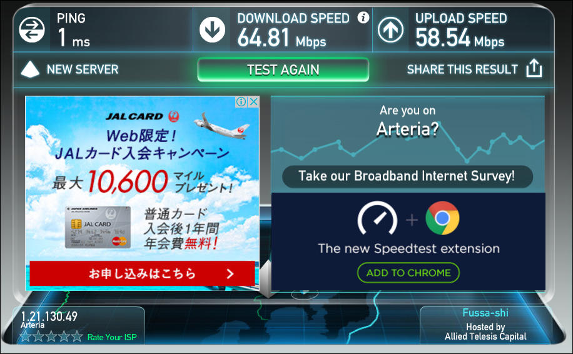Click the Speedtest gauge logo
This screenshot has height=354, width=573.
tap(377, 218)
